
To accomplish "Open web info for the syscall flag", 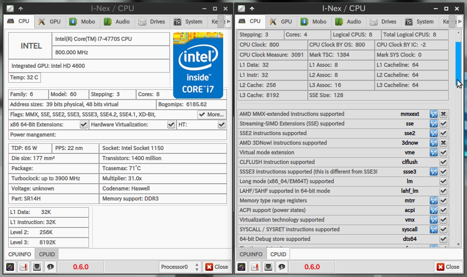I will point(434,229).
